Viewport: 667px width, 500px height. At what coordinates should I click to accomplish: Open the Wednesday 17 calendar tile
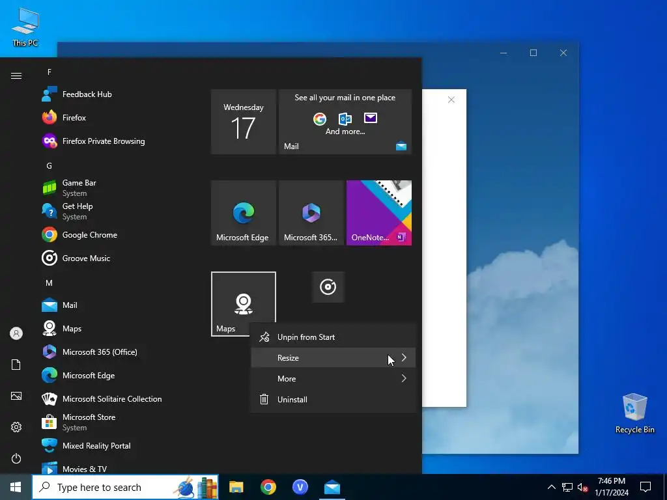(x=244, y=122)
